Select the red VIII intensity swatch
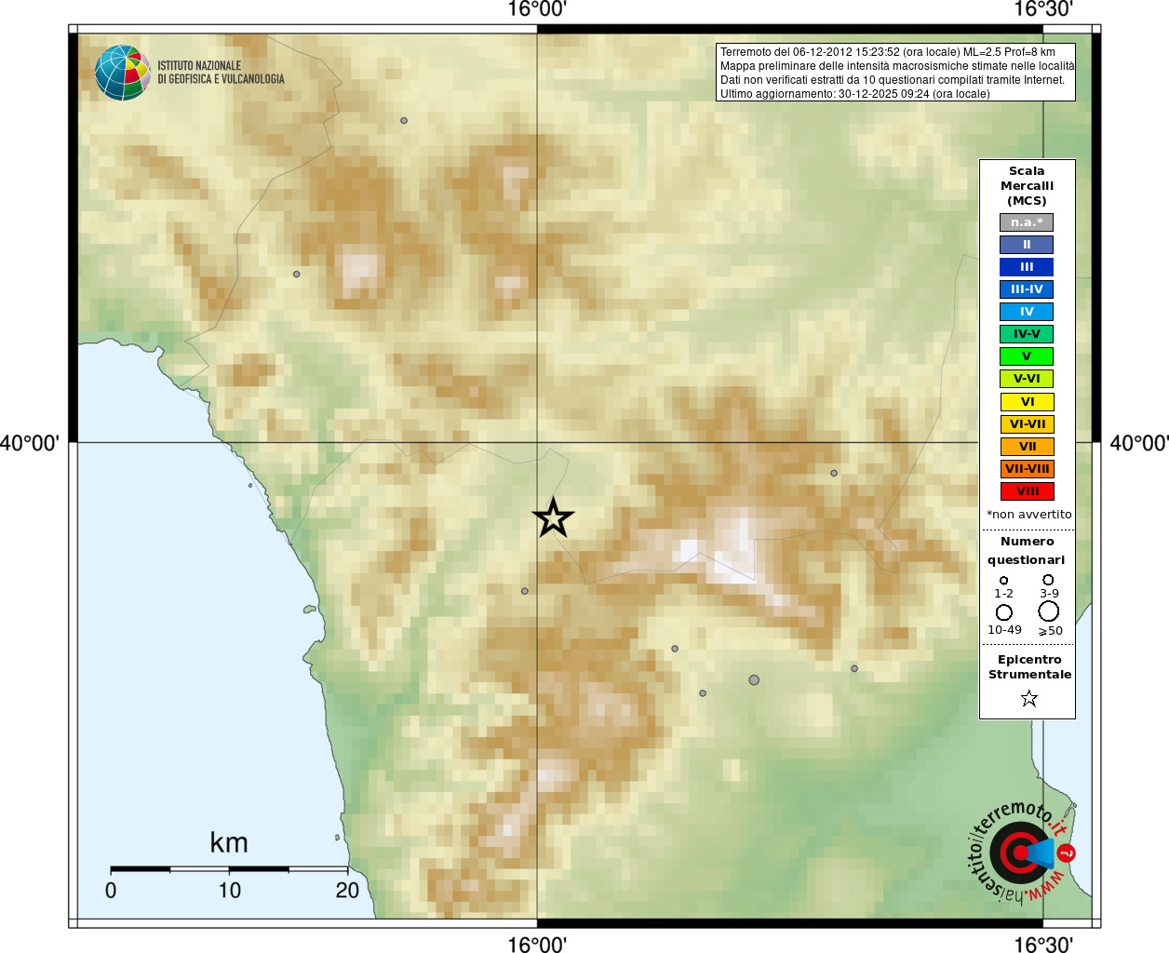1169x953 pixels. pyautogui.click(x=1027, y=491)
